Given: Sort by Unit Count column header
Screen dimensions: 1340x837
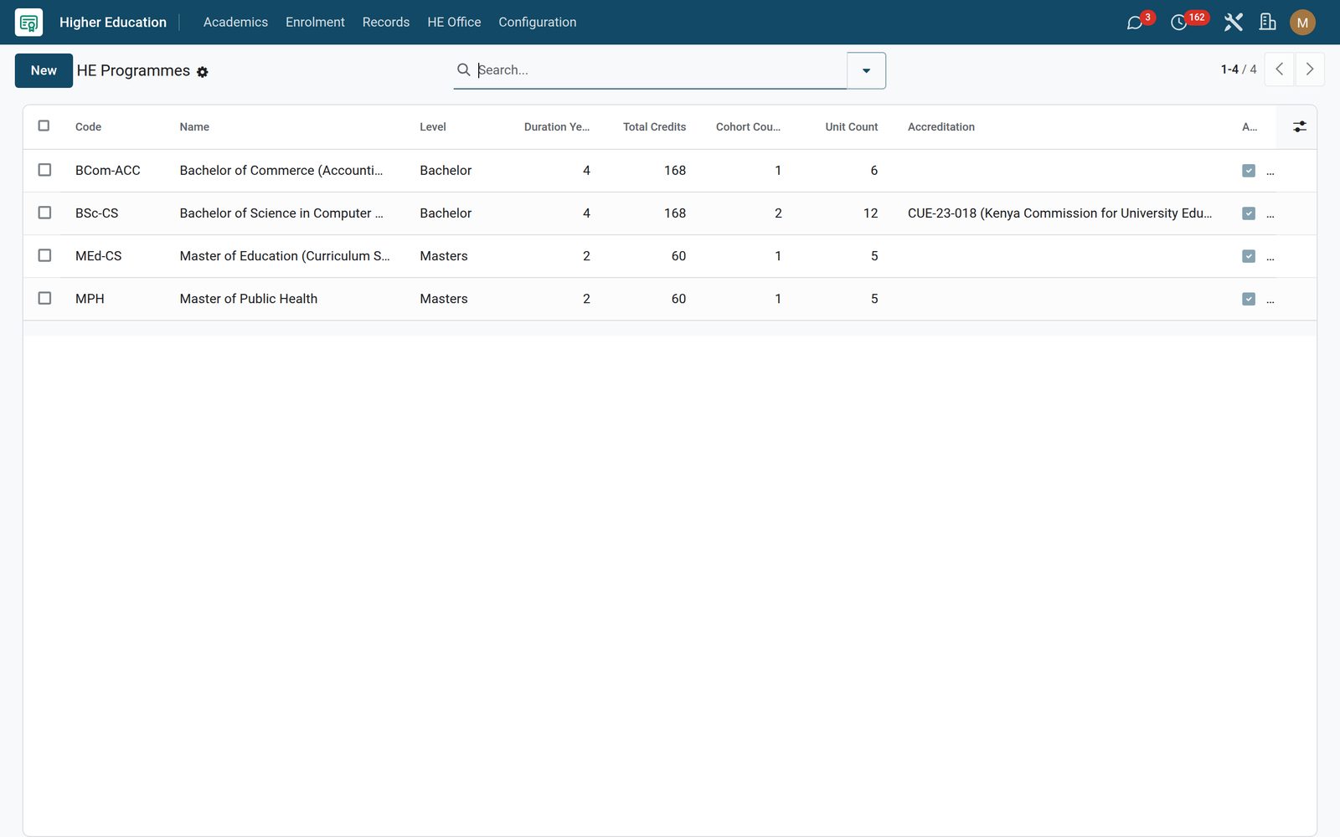Looking at the screenshot, I should (851, 127).
